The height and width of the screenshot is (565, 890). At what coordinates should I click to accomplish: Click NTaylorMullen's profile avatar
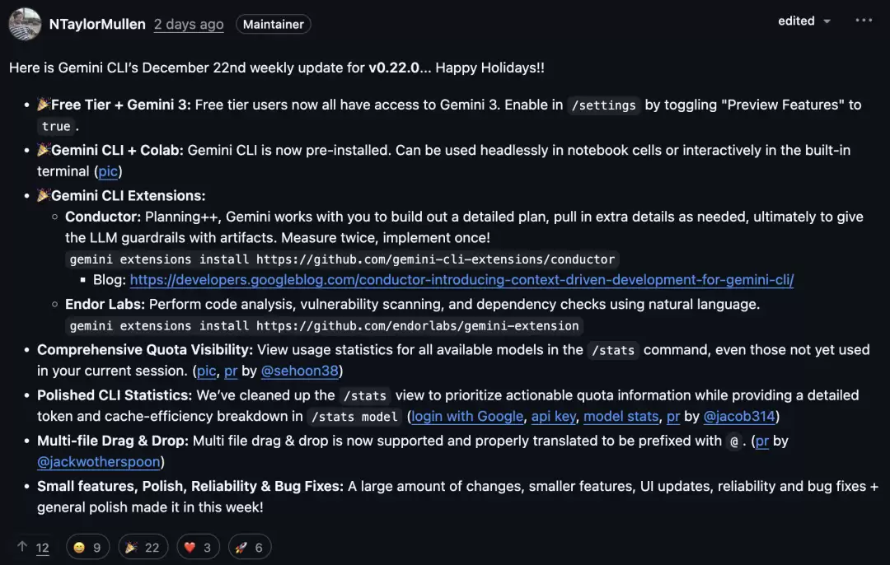(25, 24)
